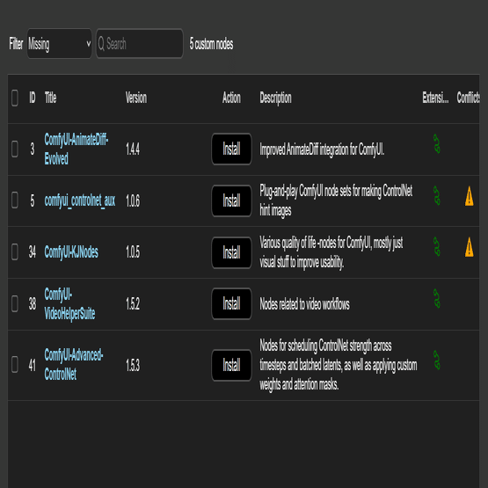Click the Extension column header
488x488 pixels.
[x=435, y=98]
